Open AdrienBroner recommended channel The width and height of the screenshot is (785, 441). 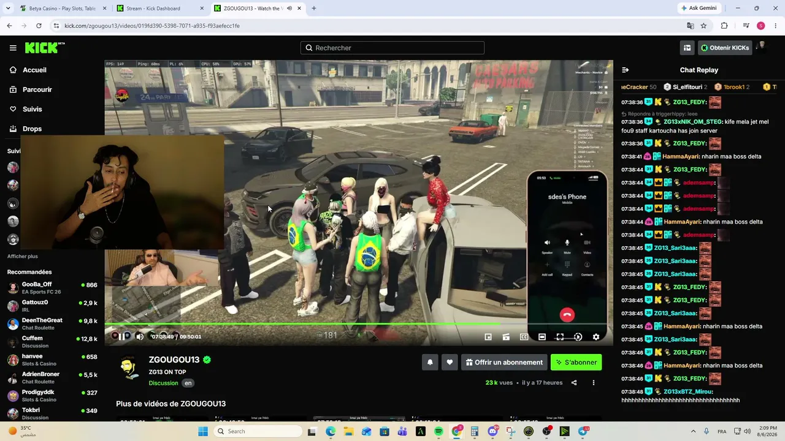pyautogui.click(x=52, y=378)
